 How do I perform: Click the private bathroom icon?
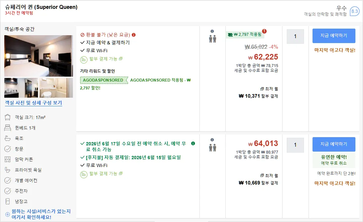click(8, 170)
